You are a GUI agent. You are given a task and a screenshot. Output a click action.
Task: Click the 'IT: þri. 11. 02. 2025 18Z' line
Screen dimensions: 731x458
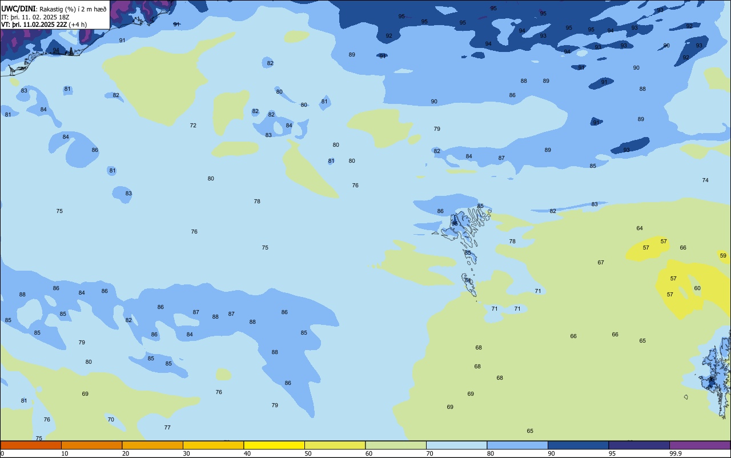click(35, 17)
